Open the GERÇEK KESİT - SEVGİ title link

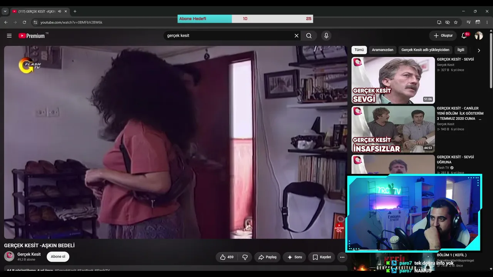(x=455, y=59)
